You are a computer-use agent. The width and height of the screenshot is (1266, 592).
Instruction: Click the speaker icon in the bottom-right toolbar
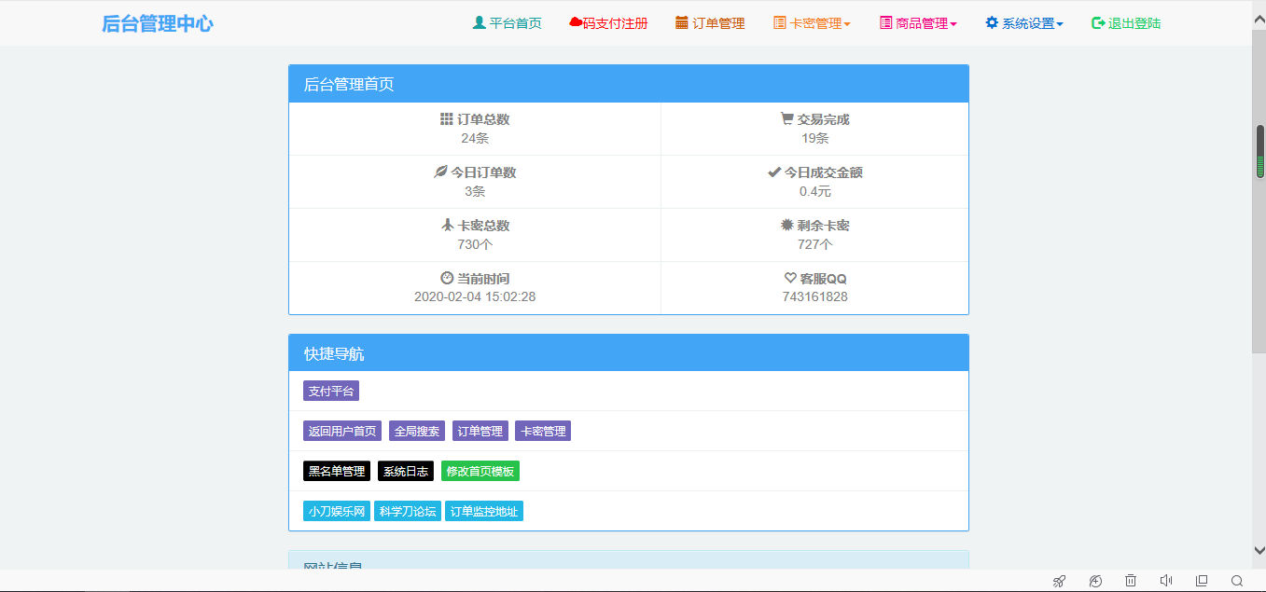point(1166,580)
